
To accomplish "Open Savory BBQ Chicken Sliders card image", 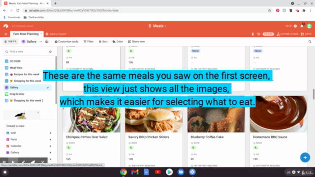I will pos(154,114).
